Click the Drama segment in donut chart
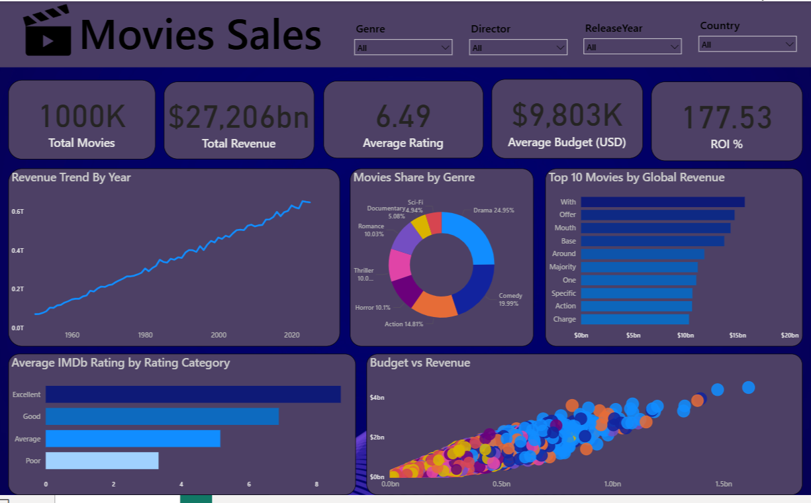This screenshot has height=503, width=811. coord(471,236)
